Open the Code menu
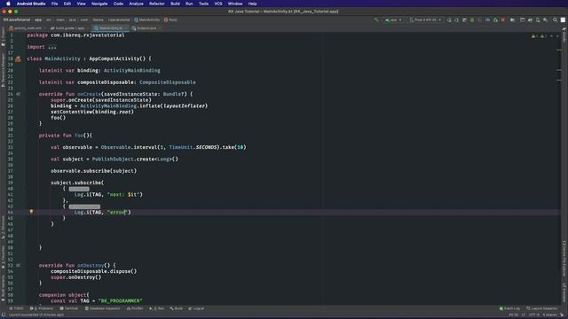Viewport: 568px width, 319px height. (x=118, y=4)
